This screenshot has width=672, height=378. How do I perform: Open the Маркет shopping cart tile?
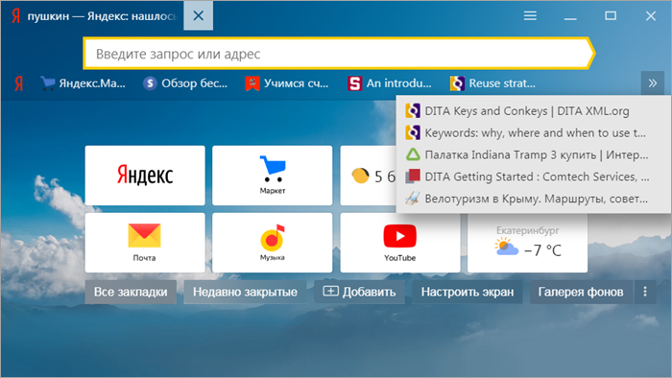tap(272, 175)
